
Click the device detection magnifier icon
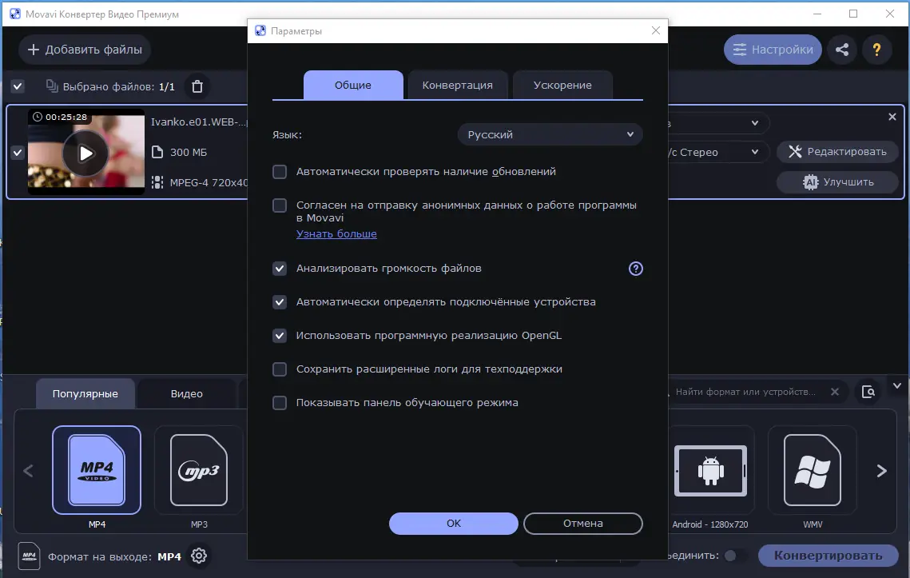(x=868, y=392)
